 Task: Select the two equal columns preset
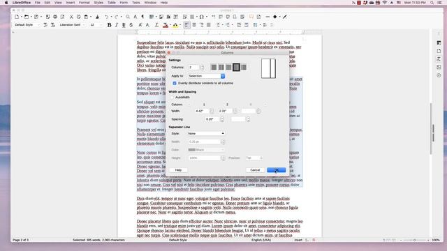(221, 67)
